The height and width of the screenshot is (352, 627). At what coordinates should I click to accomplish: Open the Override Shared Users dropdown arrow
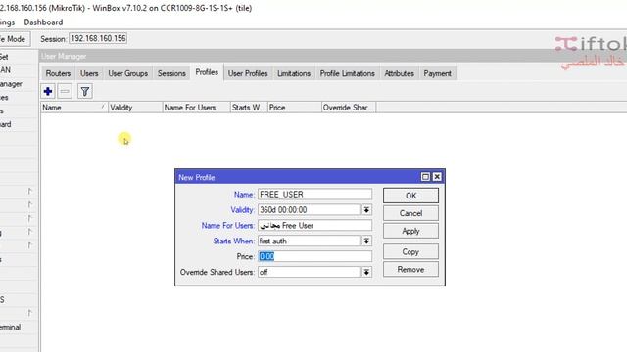[x=366, y=272]
